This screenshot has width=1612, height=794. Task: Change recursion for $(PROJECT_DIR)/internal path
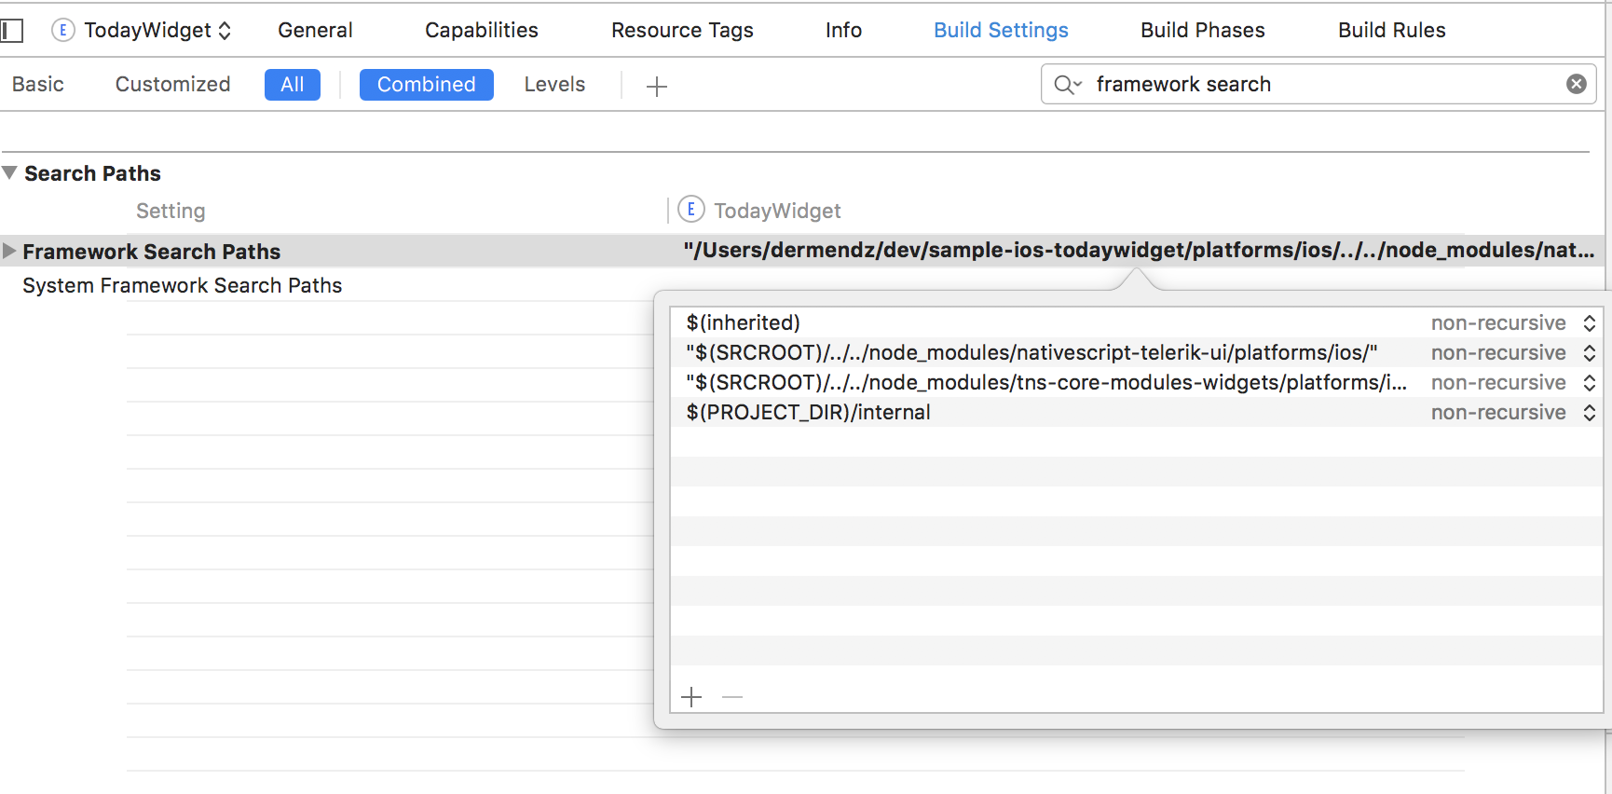point(1589,413)
